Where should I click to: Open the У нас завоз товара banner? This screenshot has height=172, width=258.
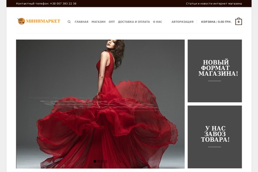point(215,137)
